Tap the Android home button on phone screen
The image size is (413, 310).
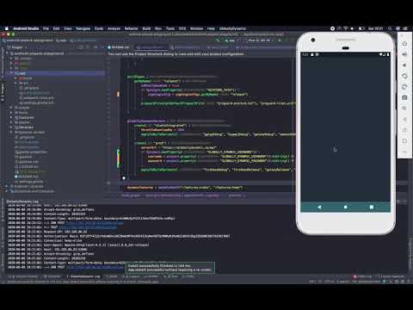click(x=346, y=207)
